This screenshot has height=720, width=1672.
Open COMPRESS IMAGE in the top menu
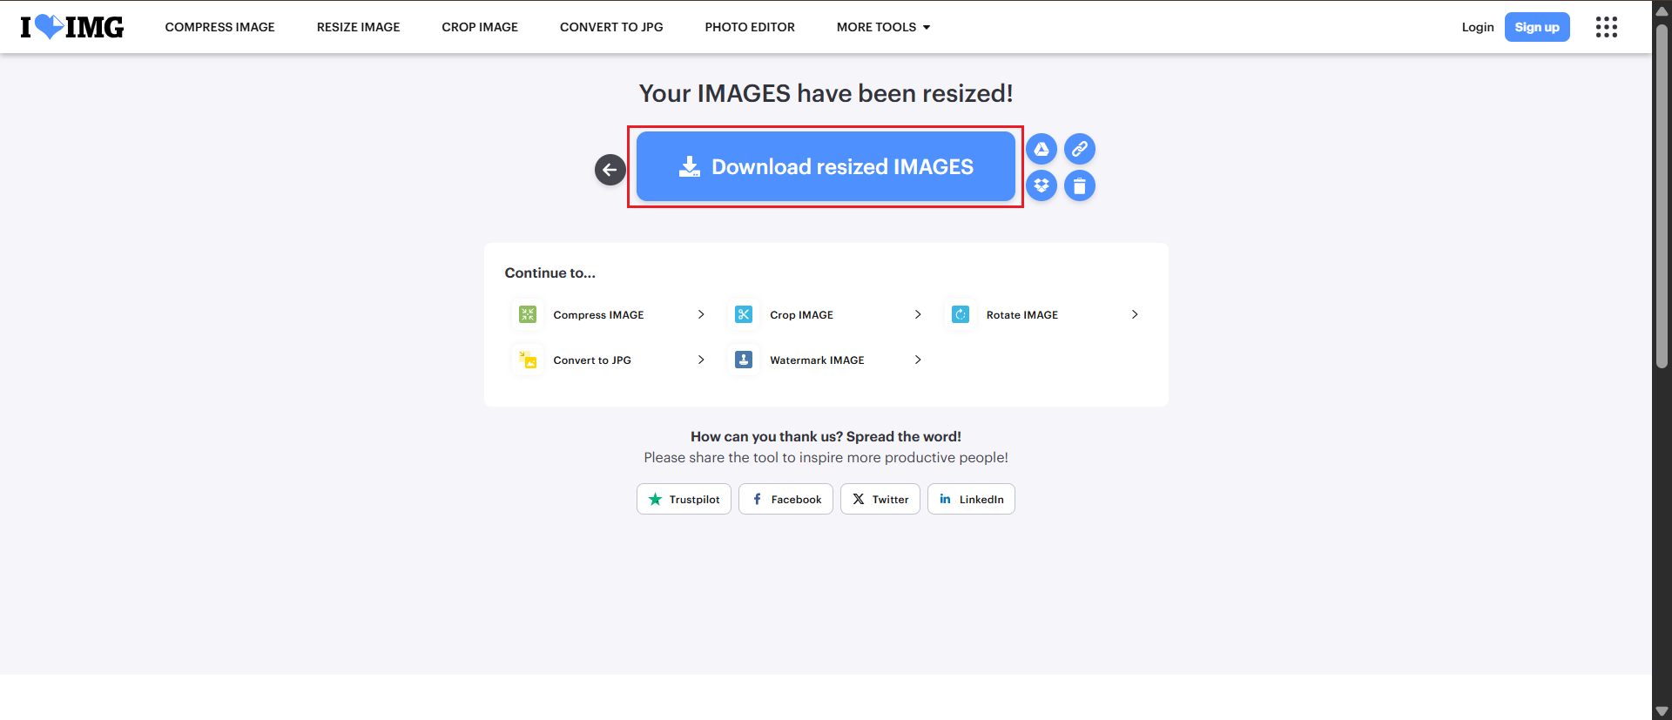(219, 27)
